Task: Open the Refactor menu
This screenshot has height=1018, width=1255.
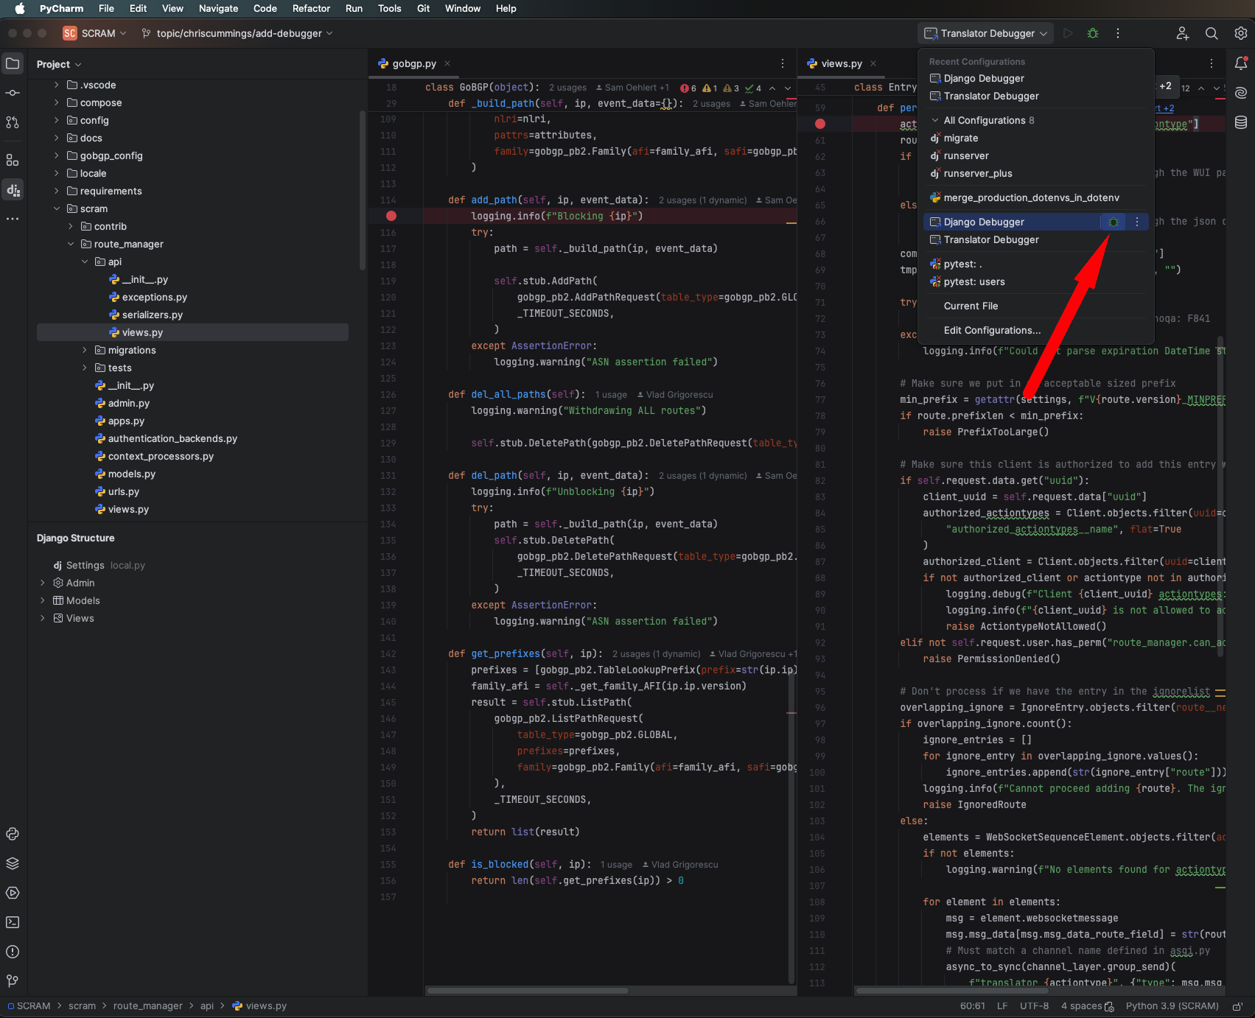Action: [x=311, y=8]
